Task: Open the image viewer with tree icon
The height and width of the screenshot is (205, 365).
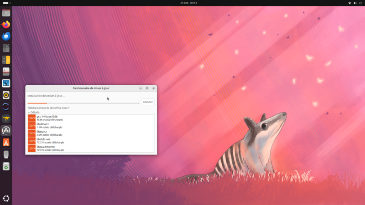Action: pos(6,83)
